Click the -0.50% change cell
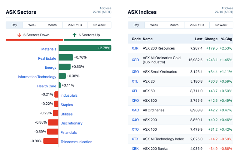 pyautogui.click(x=226, y=139)
